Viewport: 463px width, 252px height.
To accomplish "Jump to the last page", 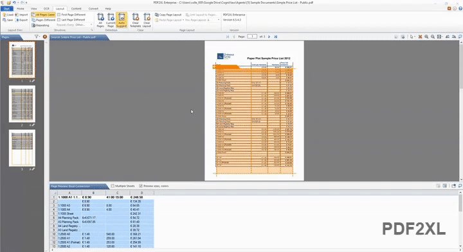I will [x=276, y=37].
